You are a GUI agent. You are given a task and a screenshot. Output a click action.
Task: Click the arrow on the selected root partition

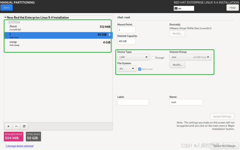coord(110,35)
